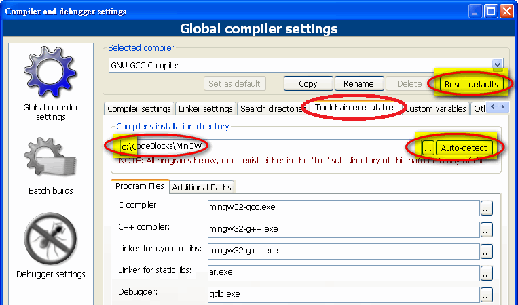This screenshot has width=518, height=305.
Task: Open Global compiler settings icon
Action: pos(51,73)
